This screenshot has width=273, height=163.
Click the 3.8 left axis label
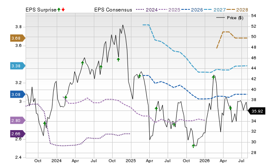pyautogui.click(x=18, y=27)
